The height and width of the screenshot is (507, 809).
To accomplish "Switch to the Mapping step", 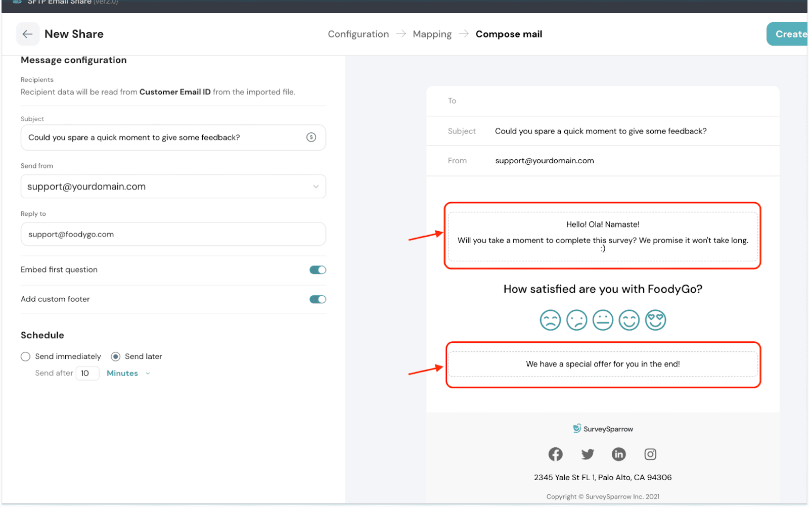I will point(432,34).
